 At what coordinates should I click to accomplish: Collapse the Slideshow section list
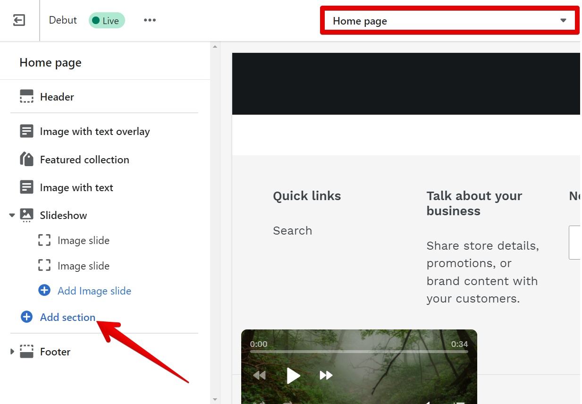(x=11, y=215)
